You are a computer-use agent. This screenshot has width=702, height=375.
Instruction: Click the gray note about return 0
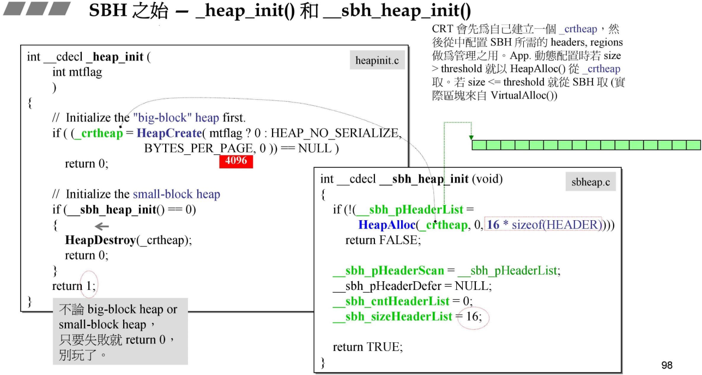(120, 331)
